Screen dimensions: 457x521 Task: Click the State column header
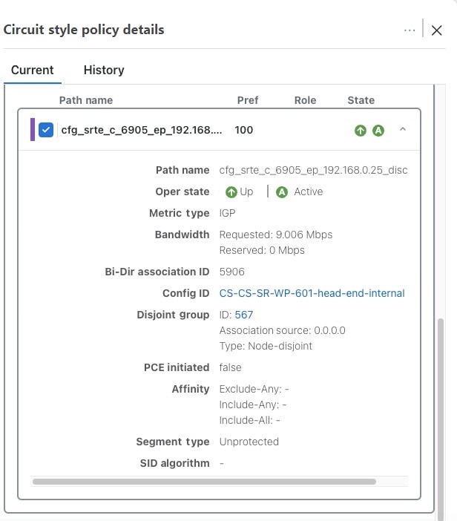point(361,100)
